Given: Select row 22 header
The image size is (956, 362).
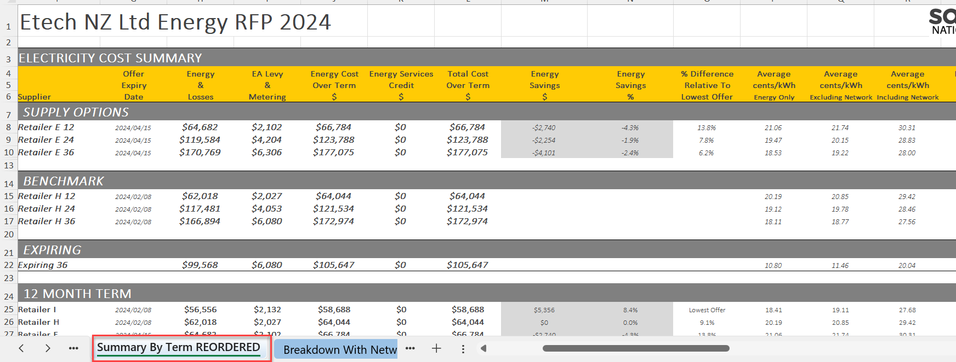Looking at the screenshot, I should [9, 265].
